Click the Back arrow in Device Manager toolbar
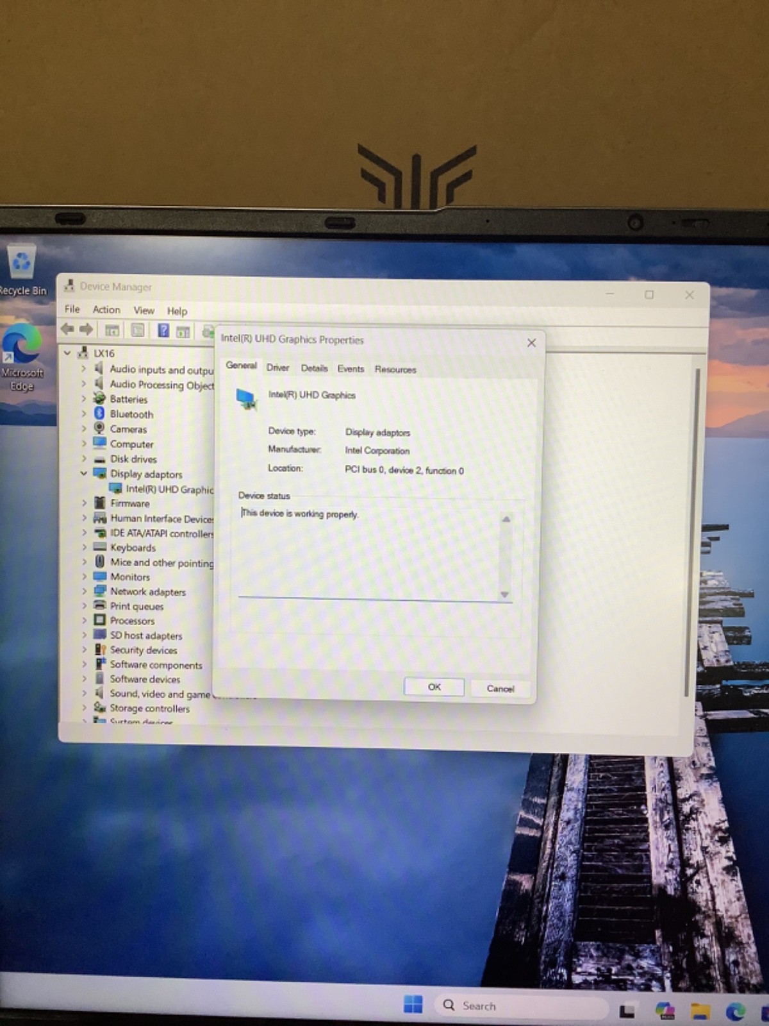 [x=67, y=330]
